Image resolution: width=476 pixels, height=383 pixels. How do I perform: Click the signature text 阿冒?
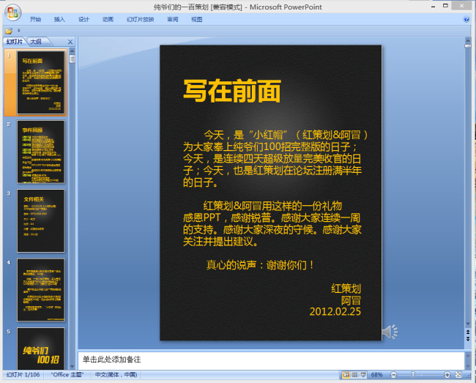coord(351,300)
